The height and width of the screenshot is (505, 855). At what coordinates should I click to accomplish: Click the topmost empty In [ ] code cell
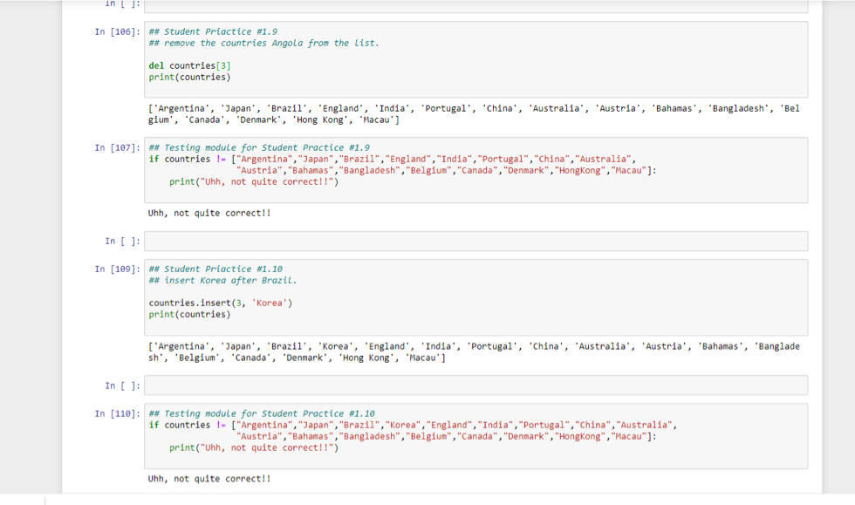(x=475, y=6)
